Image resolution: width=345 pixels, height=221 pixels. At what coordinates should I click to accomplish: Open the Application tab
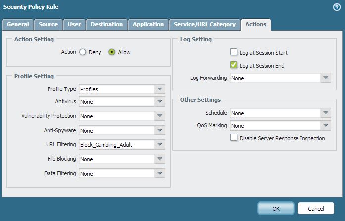148,24
